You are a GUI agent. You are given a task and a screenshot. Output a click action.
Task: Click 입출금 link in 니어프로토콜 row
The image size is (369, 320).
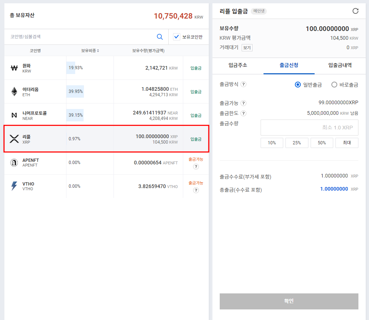tap(196, 116)
